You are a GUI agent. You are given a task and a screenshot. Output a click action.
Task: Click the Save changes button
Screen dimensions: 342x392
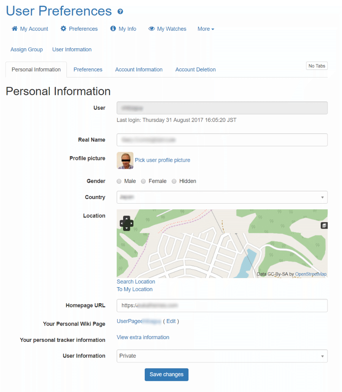tap(166, 375)
